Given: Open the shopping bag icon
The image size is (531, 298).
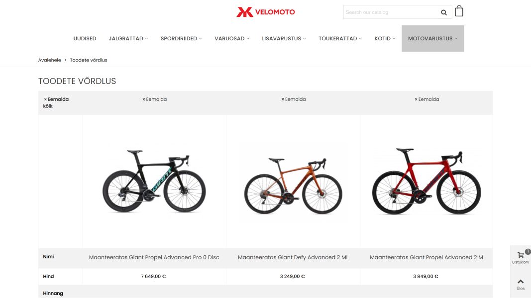Looking at the screenshot, I should (x=459, y=11).
